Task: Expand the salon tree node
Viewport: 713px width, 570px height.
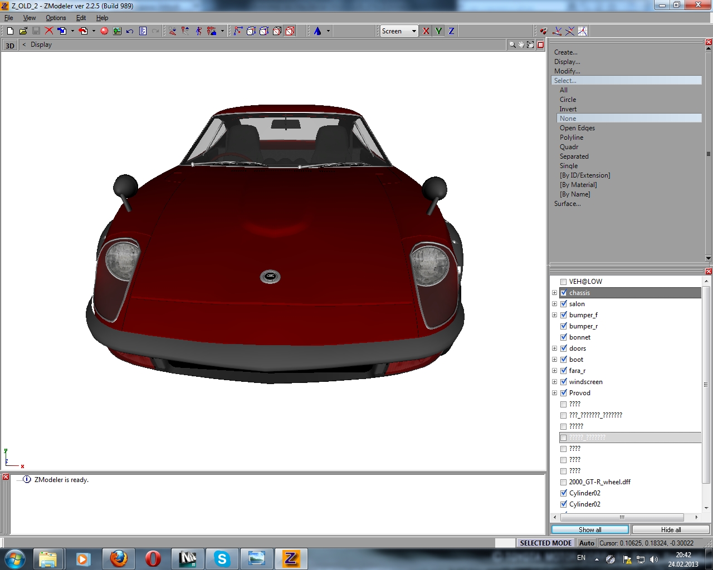Action: point(554,304)
